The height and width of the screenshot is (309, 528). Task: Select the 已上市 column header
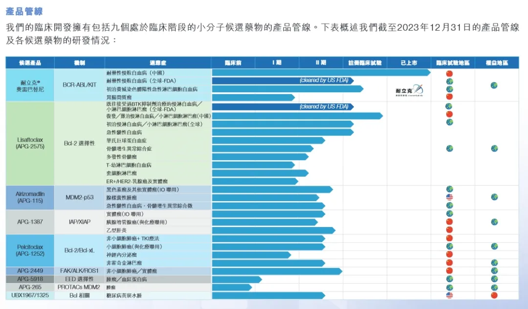[x=409, y=63]
